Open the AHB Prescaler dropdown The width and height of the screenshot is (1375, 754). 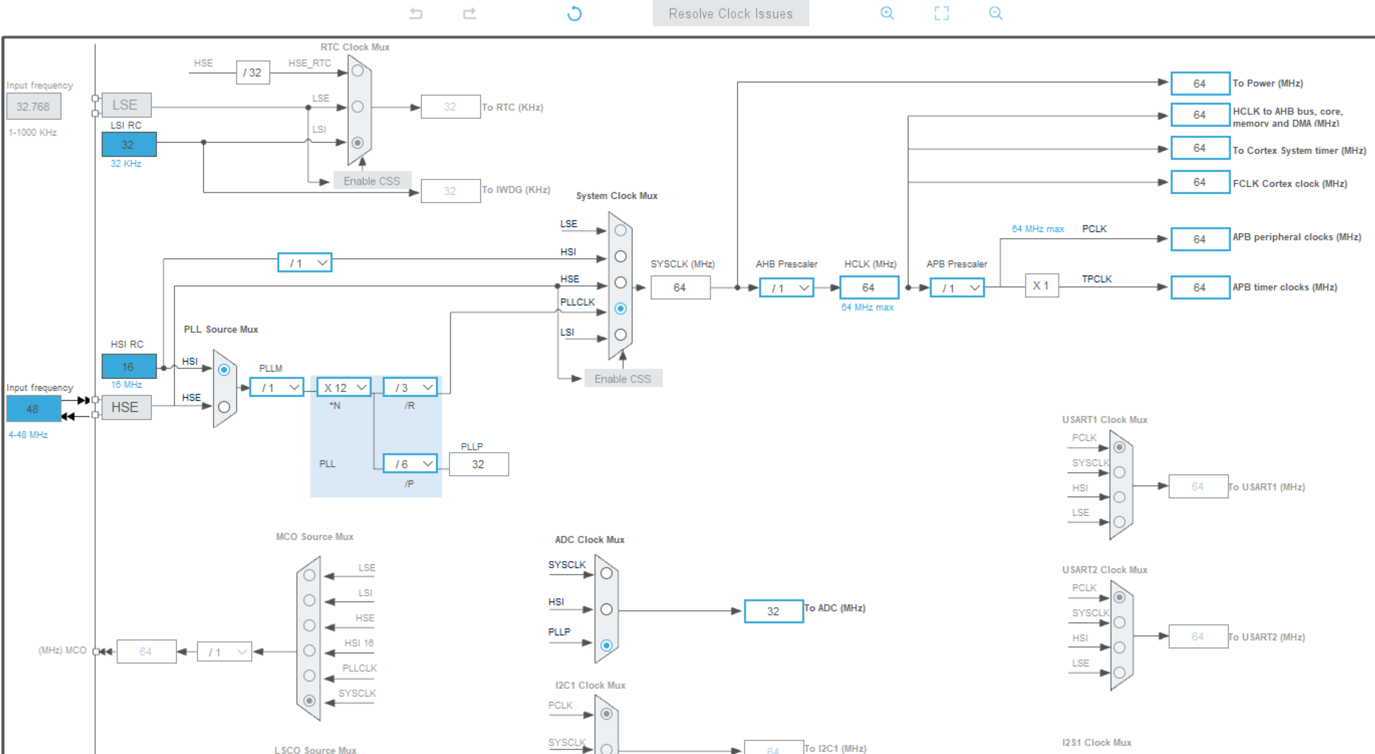pos(786,287)
